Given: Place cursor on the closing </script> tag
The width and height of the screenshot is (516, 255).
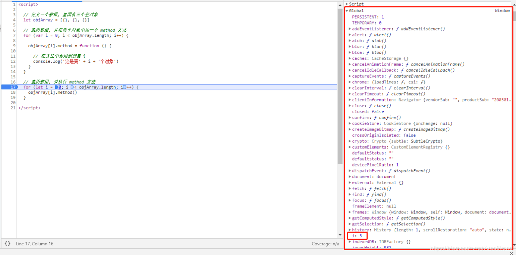Looking at the screenshot, I should 29,108.
